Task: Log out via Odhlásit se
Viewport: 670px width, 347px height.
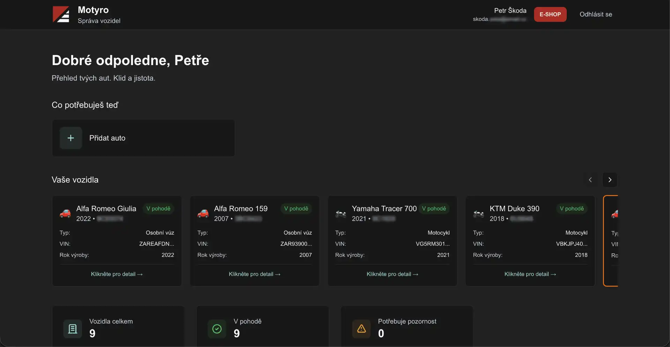Action: (596, 15)
